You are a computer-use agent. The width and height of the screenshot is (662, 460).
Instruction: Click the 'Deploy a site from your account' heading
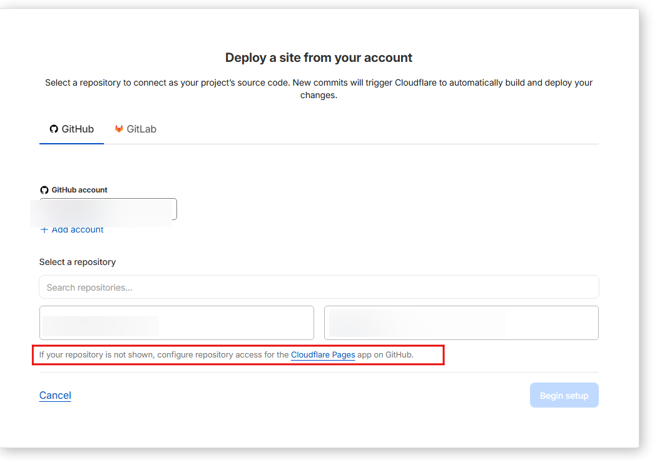[318, 57]
